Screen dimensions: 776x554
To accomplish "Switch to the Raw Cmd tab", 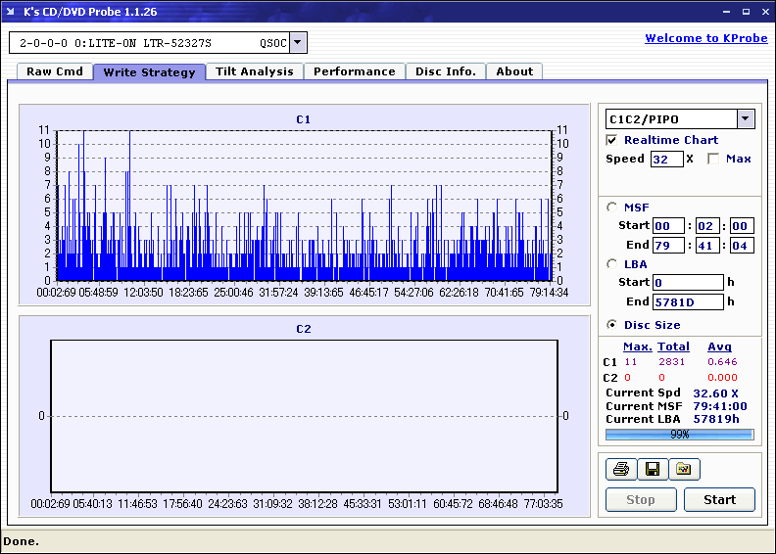I will tap(54, 71).
